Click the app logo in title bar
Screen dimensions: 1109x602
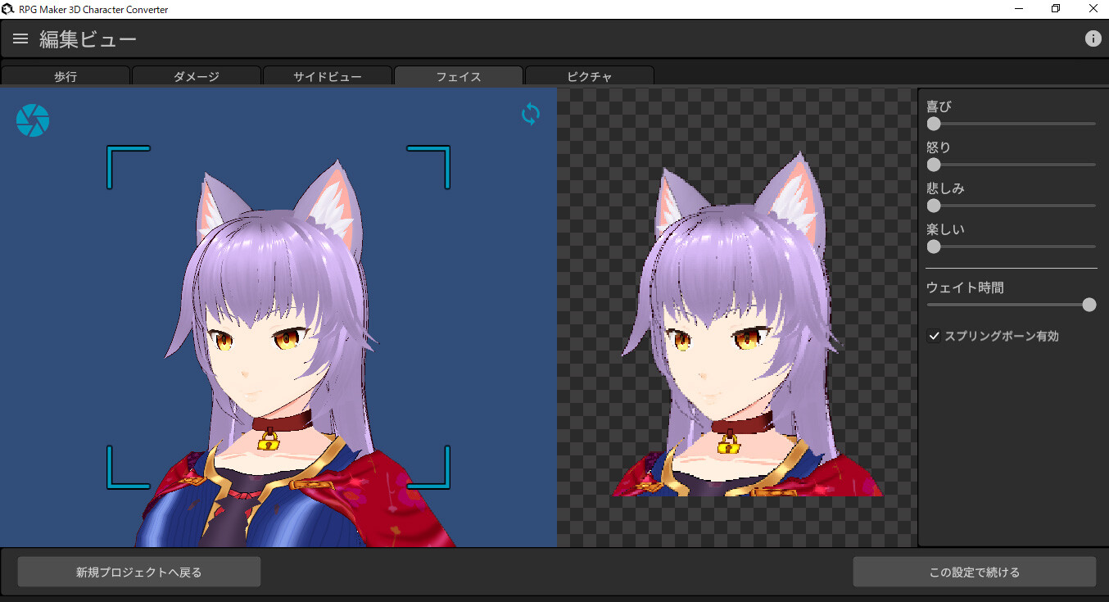point(7,9)
